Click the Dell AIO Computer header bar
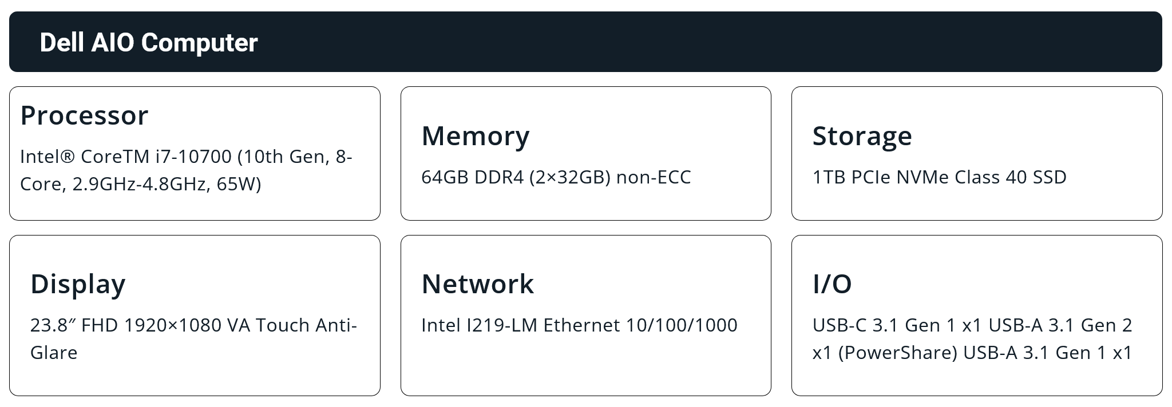Viewport: 1172px width, 407px height. click(x=585, y=42)
